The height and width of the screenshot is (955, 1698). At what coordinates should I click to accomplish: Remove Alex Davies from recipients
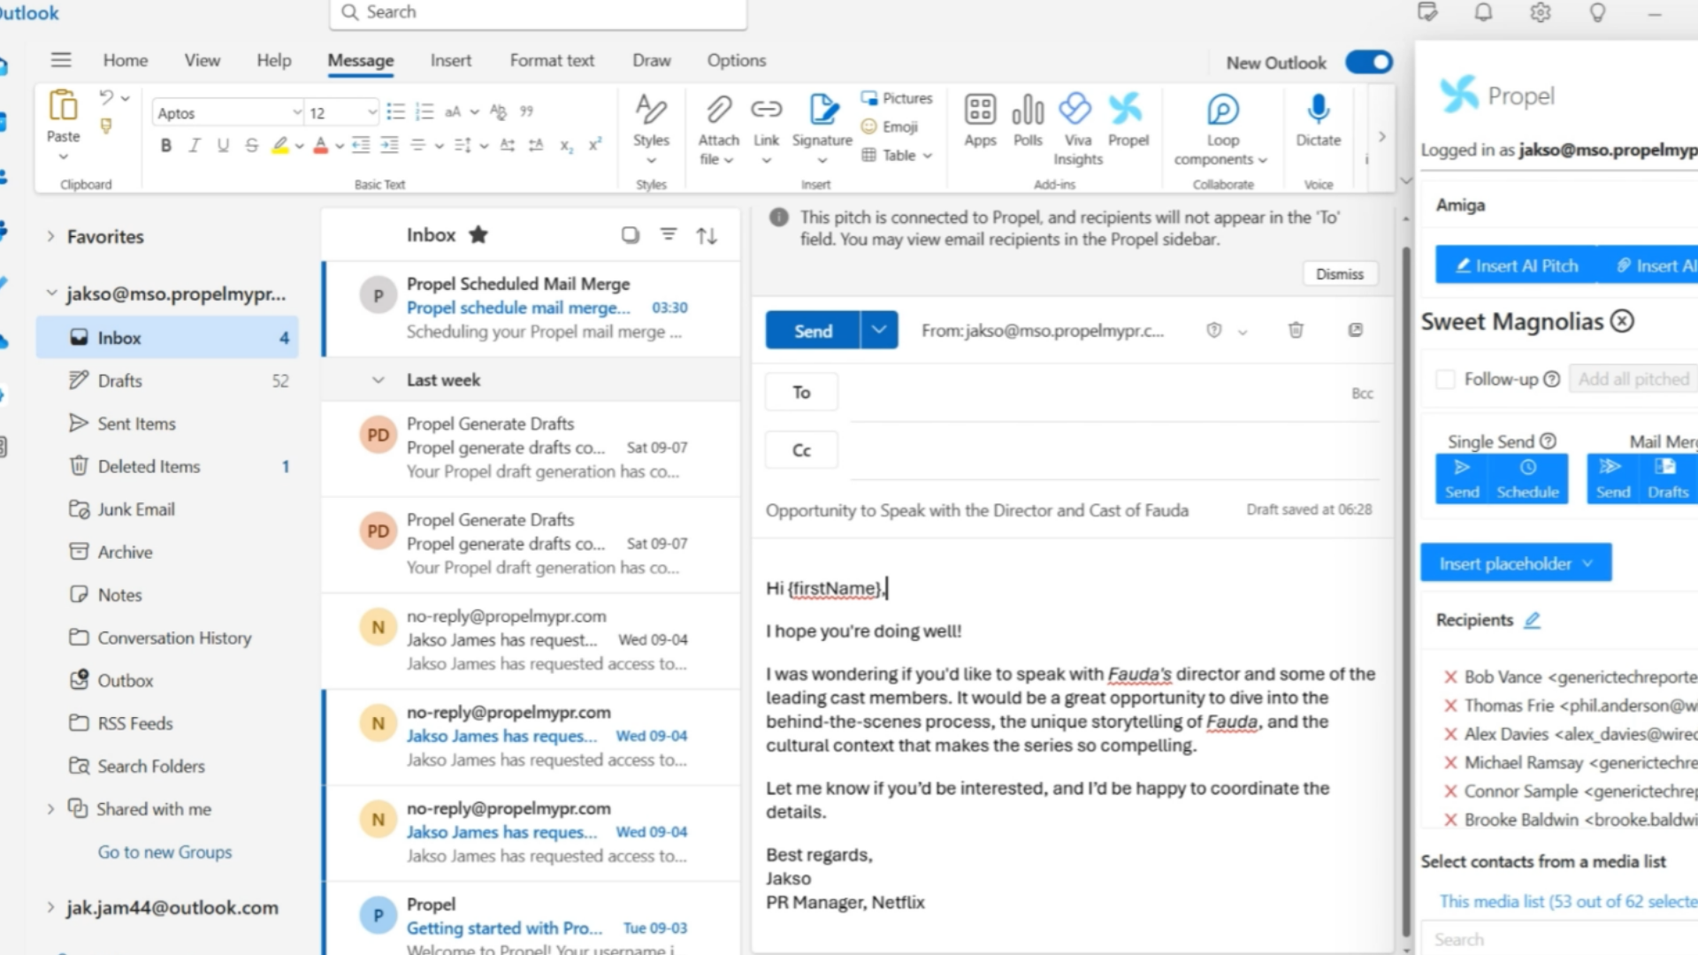[x=1450, y=734]
